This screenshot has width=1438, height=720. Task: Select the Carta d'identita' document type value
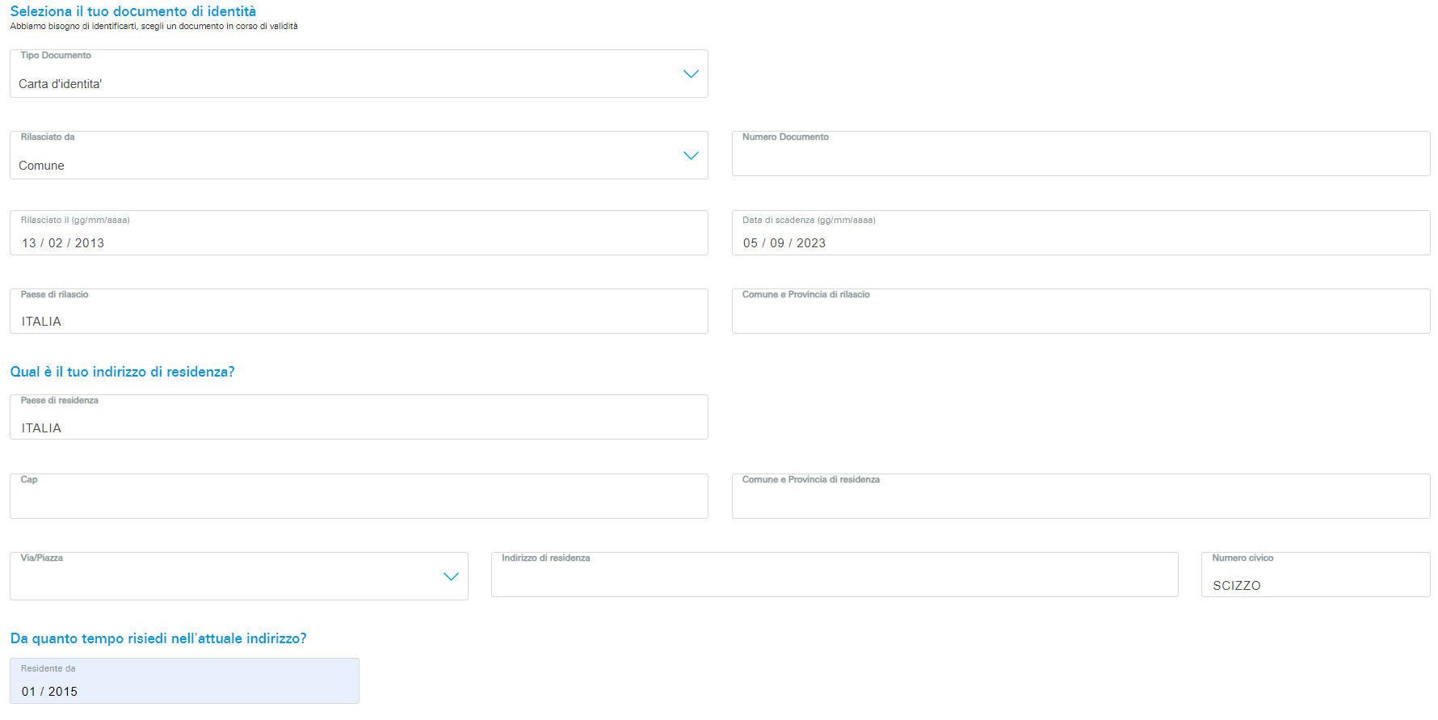click(x=61, y=84)
